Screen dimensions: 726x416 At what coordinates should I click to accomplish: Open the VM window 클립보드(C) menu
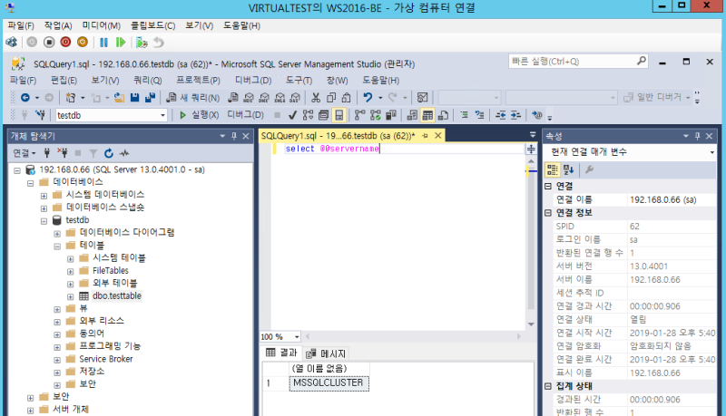pos(152,26)
